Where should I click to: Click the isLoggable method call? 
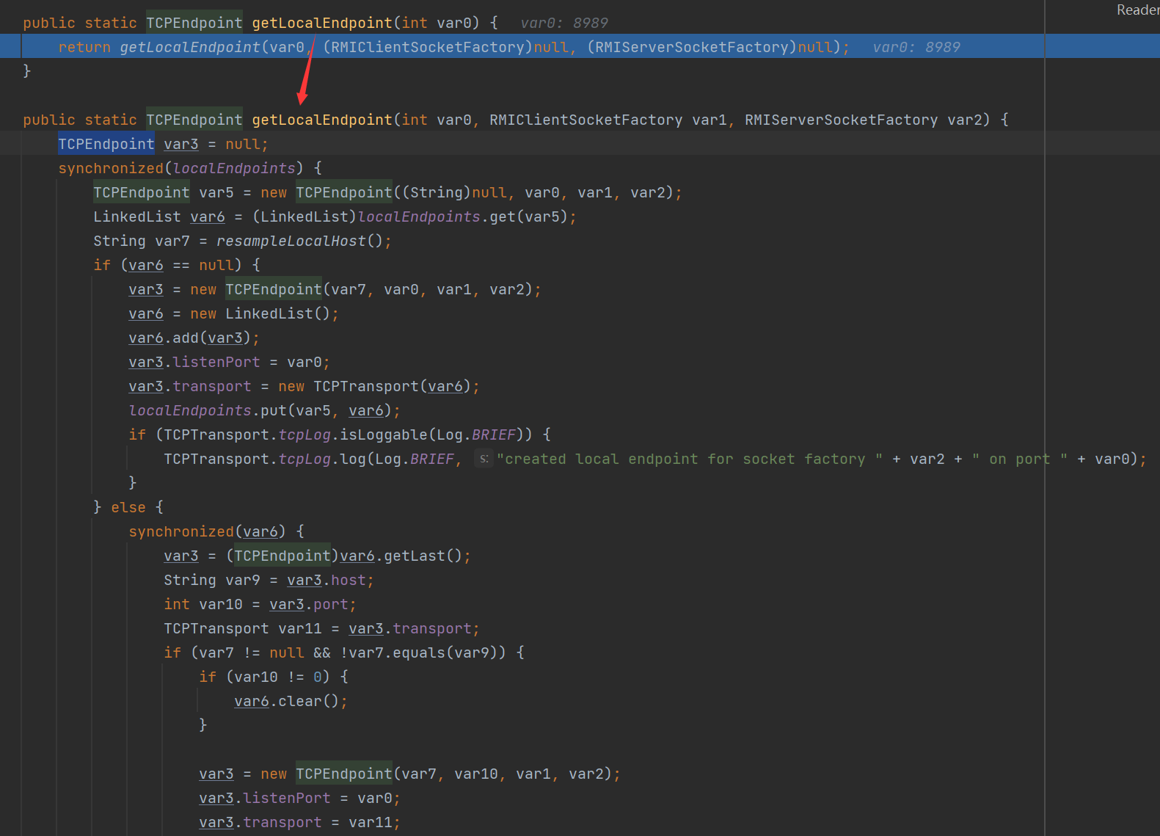point(383,435)
